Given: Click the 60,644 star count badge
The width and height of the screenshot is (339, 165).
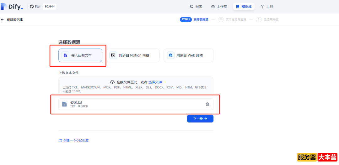Looking at the screenshot, I should click(49, 7).
